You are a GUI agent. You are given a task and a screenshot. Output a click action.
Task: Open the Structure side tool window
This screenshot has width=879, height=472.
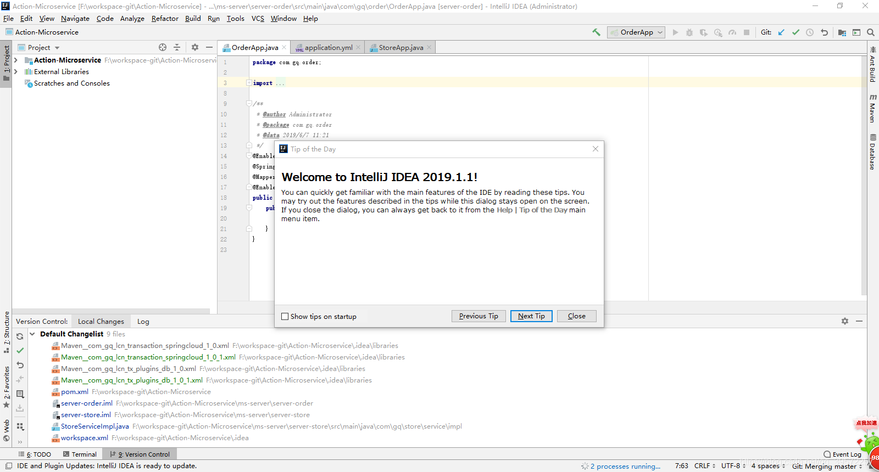(x=7, y=332)
